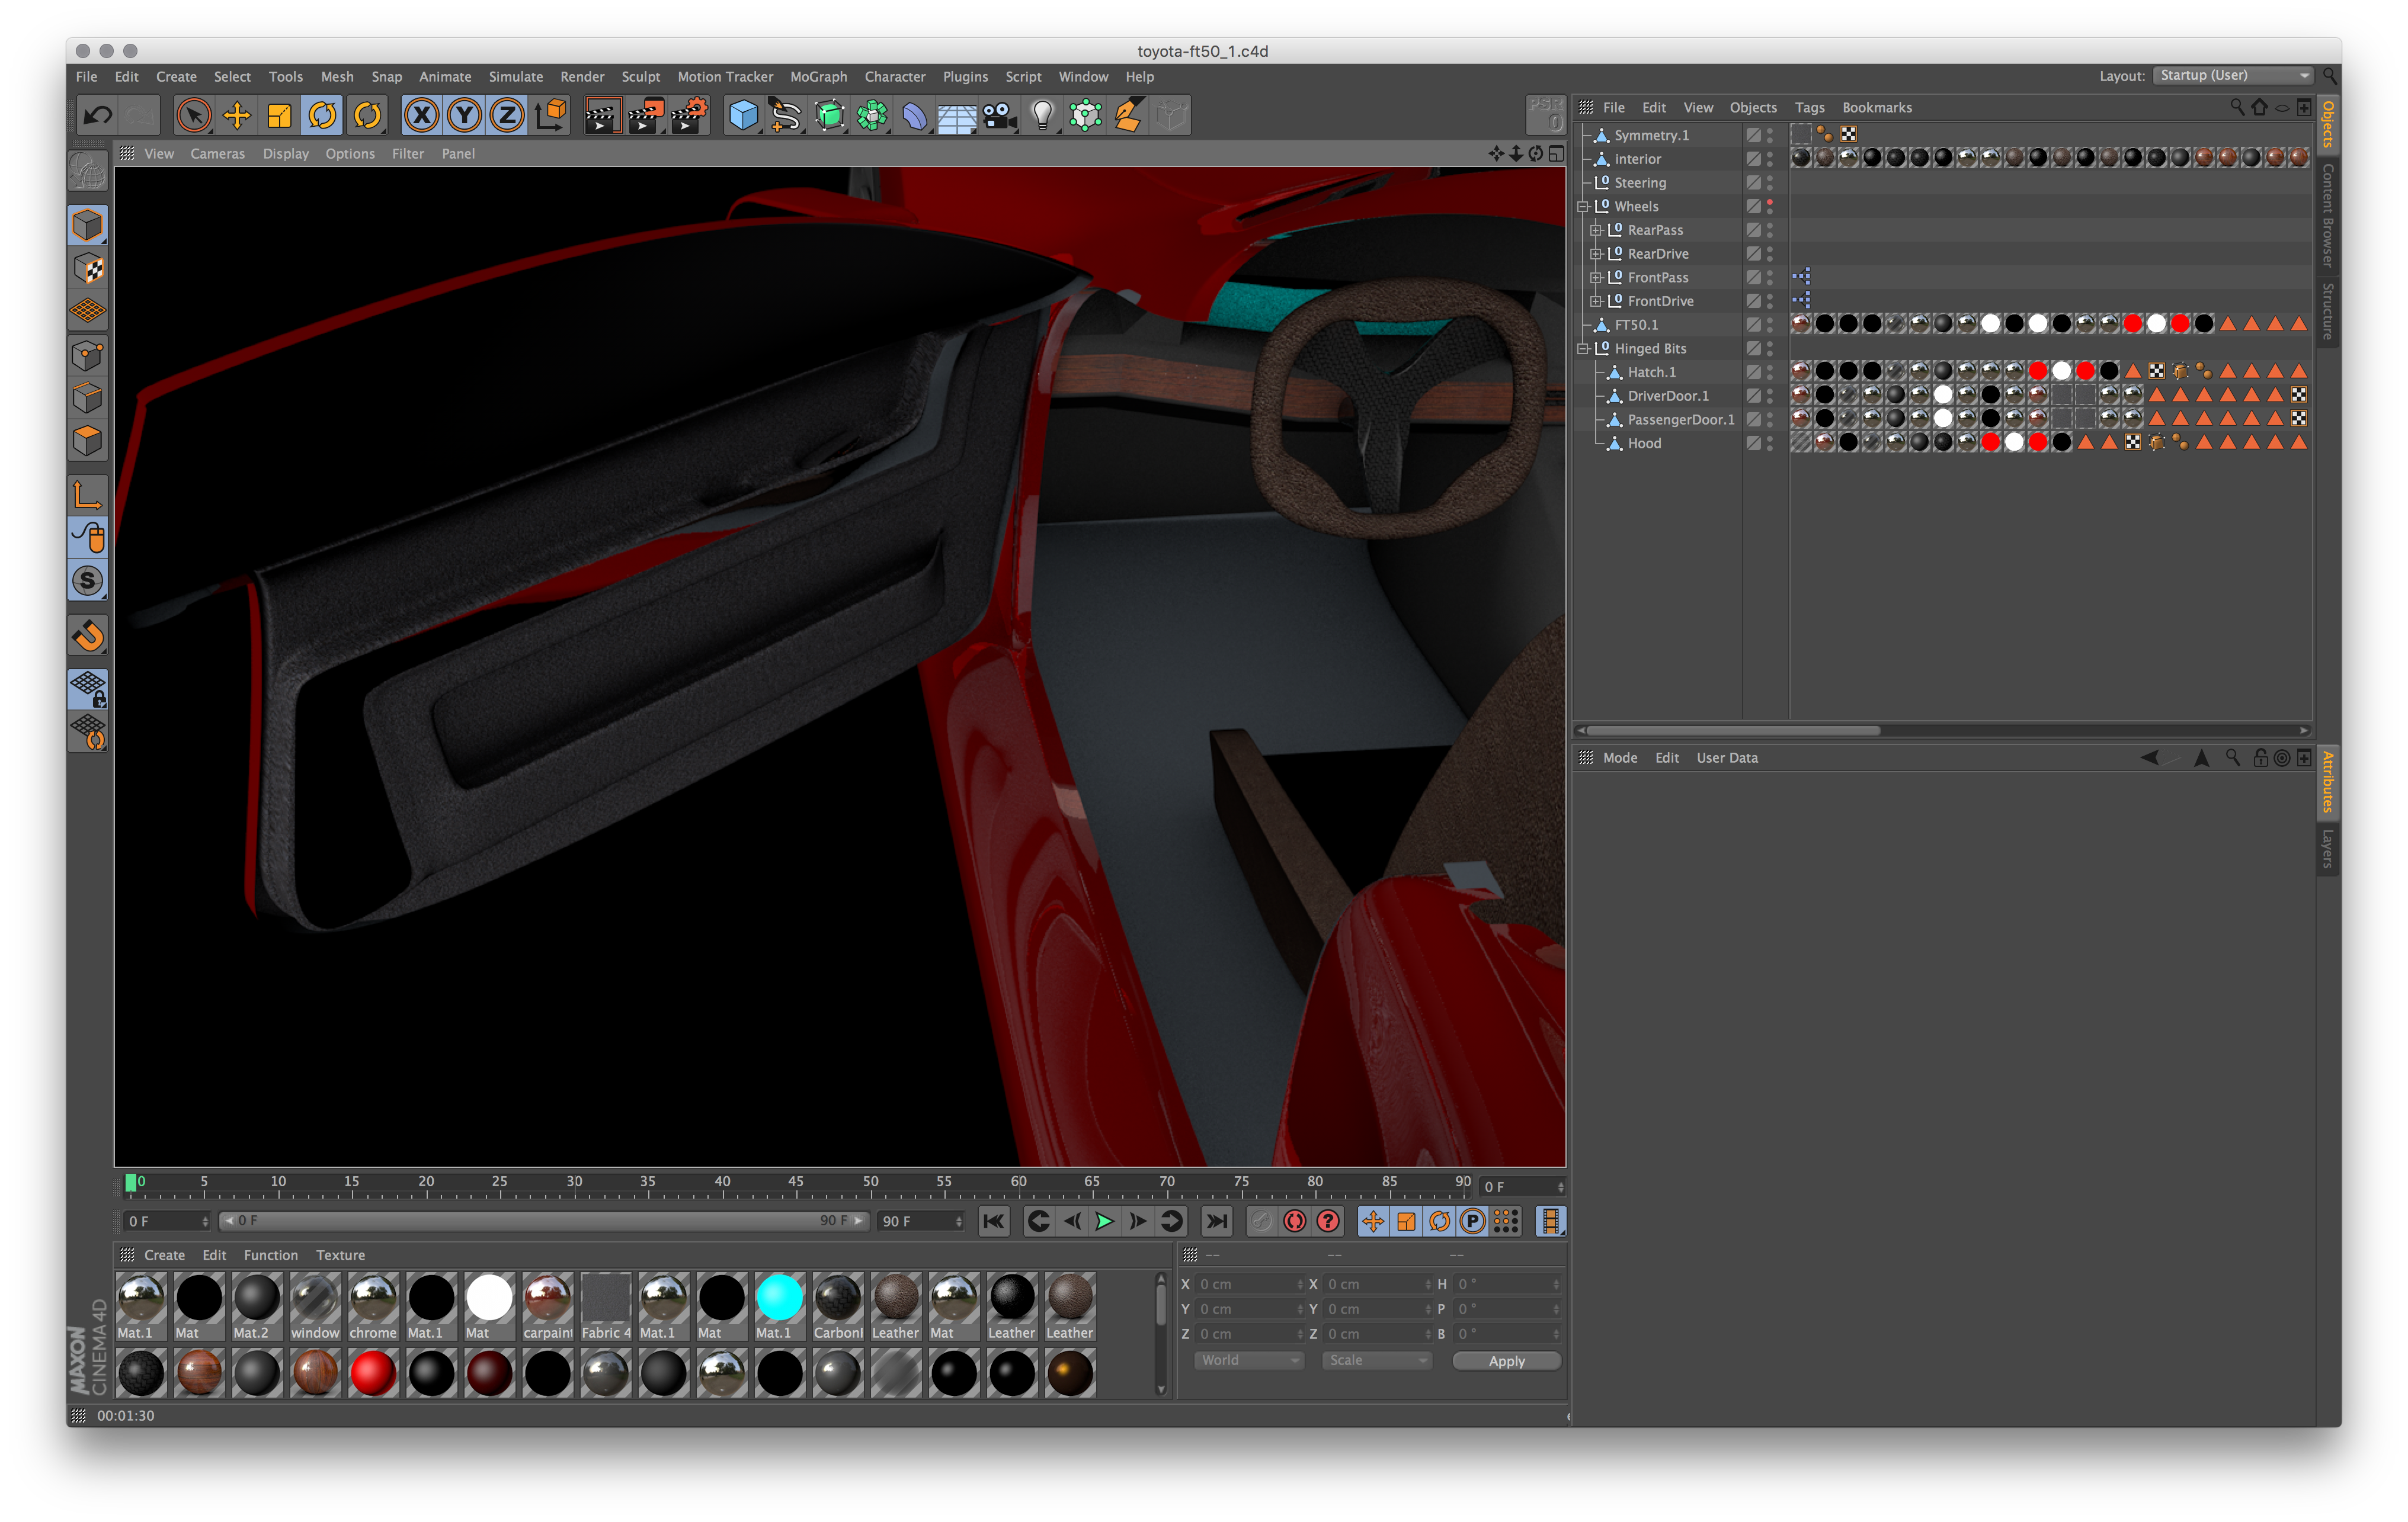
Task: Click the Undo arrow icon
Action: coord(97,116)
